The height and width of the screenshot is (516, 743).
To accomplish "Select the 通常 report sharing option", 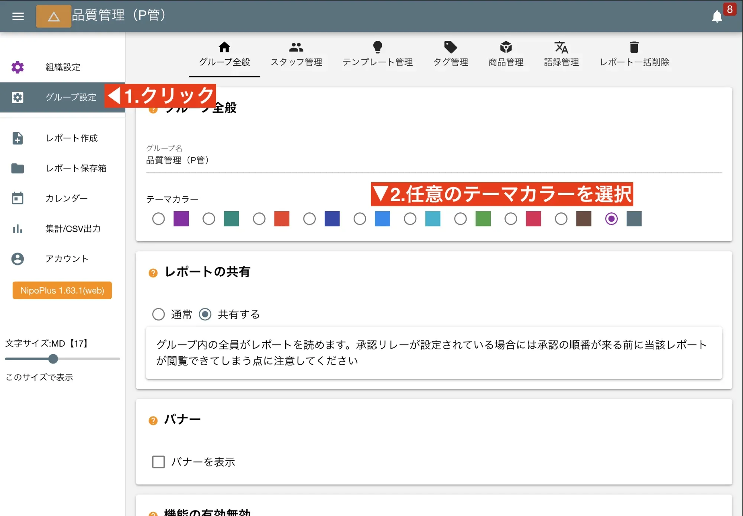I will (x=158, y=314).
